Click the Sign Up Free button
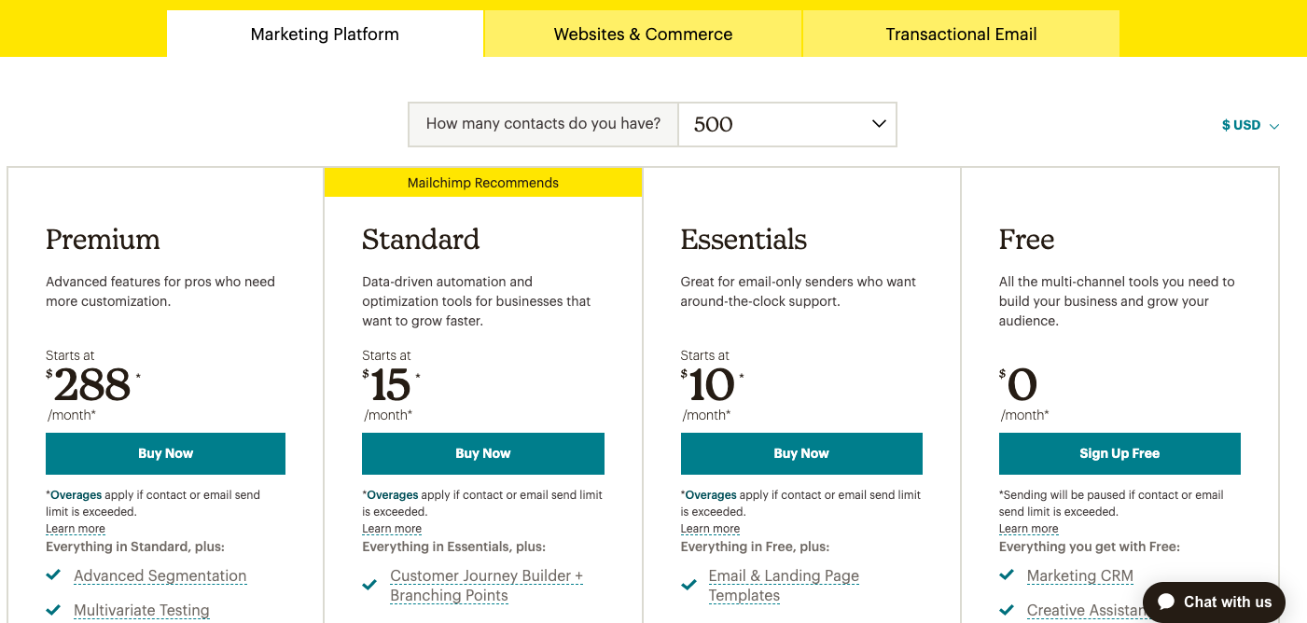This screenshot has height=623, width=1307. tap(1119, 453)
